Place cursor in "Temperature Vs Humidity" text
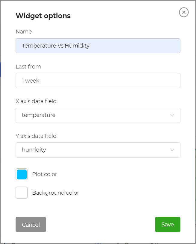Image resolution: width=196 pixels, height=244 pixels. [x=56, y=46]
